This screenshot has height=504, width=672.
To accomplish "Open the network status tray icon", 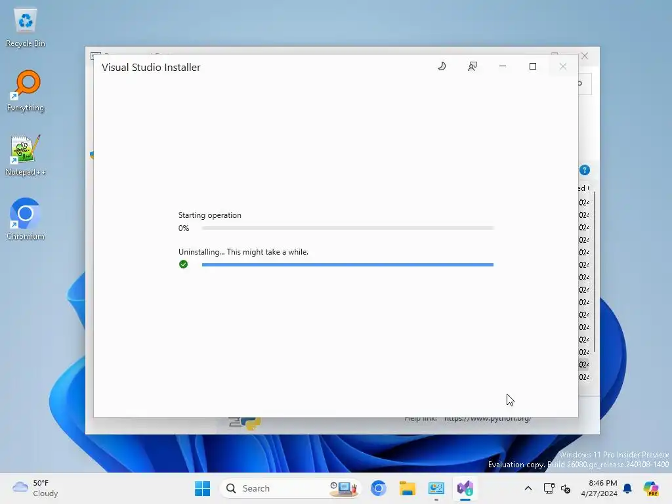I will 549,488.
